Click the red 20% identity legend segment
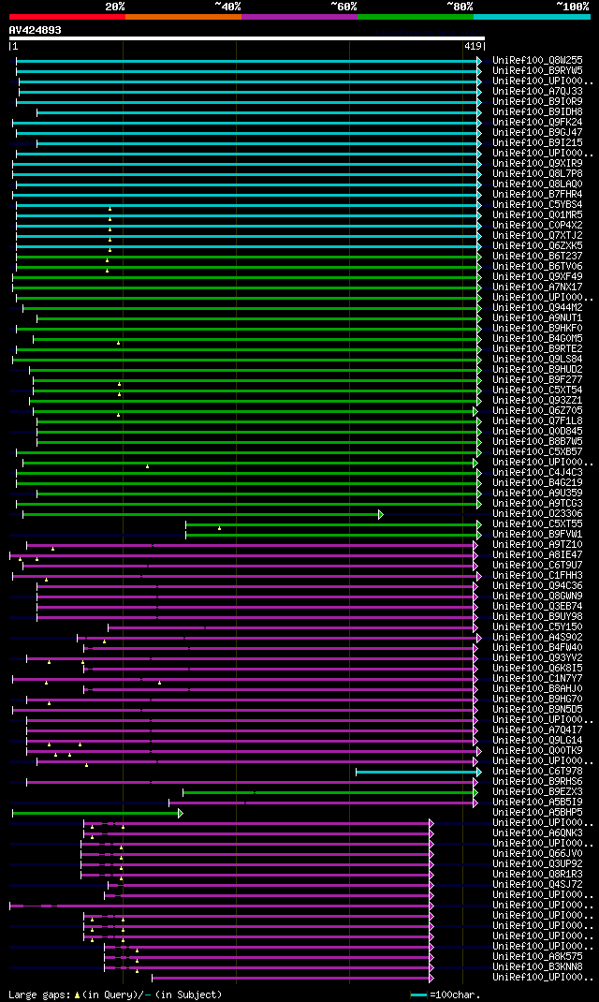Image resolution: width=599 pixels, height=1002 pixels. tap(67, 17)
